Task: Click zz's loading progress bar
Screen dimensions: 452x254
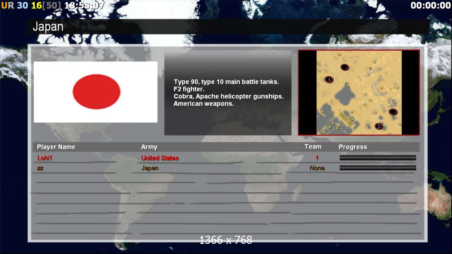Action: click(377, 168)
